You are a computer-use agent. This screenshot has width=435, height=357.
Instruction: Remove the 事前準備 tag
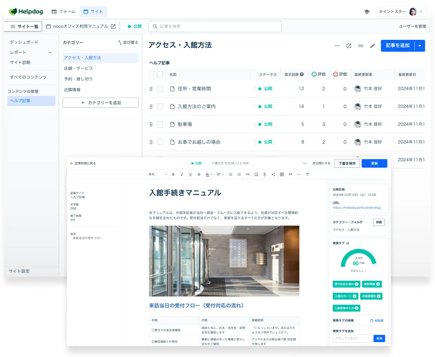tap(378, 284)
